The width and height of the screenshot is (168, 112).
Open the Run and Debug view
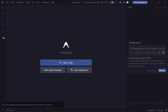(3, 25)
